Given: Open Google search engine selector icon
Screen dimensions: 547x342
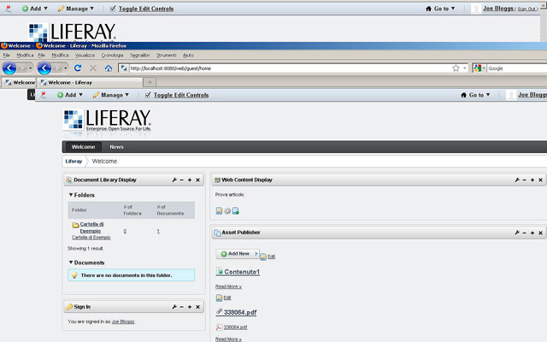Looking at the screenshot, I should (x=478, y=68).
